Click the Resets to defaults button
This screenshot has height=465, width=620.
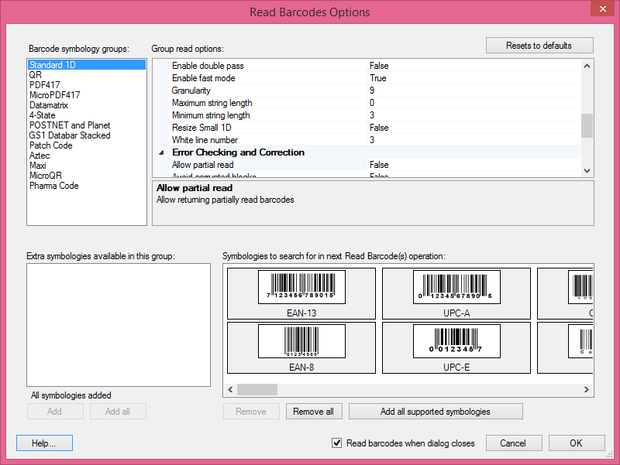click(539, 45)
